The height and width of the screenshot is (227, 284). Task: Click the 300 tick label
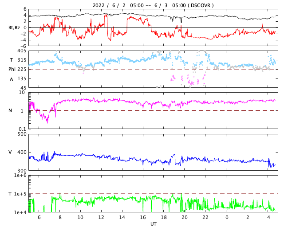(x=22, y=171)
